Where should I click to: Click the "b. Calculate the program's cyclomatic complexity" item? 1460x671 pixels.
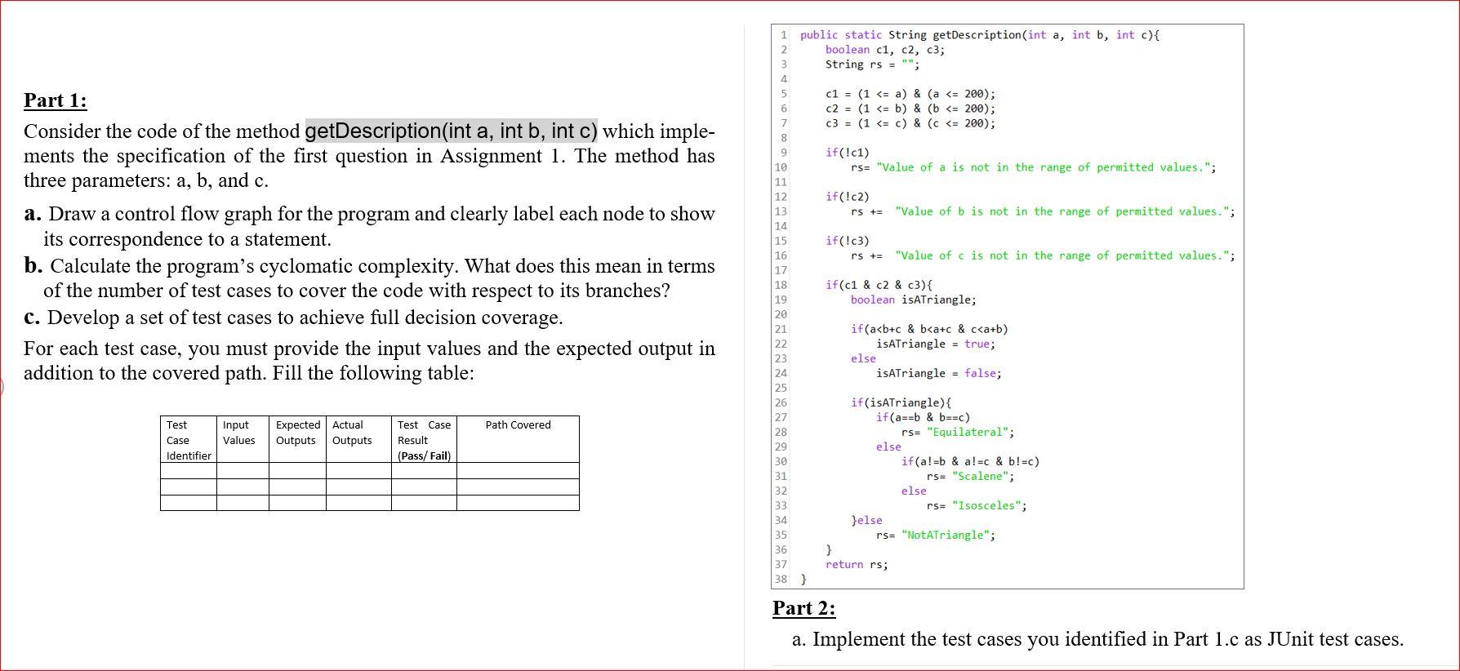coord(370,278)
